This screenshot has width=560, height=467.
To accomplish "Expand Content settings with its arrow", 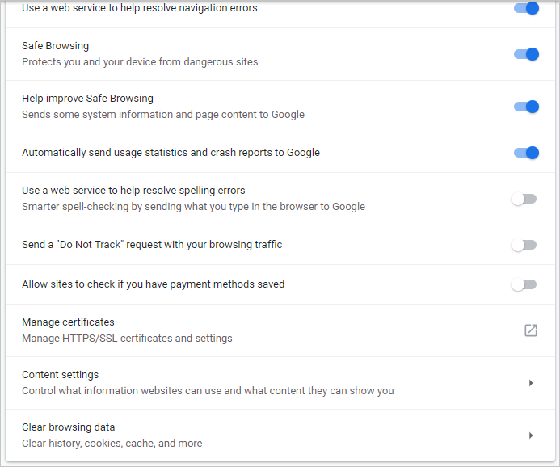I will (531, 383).
